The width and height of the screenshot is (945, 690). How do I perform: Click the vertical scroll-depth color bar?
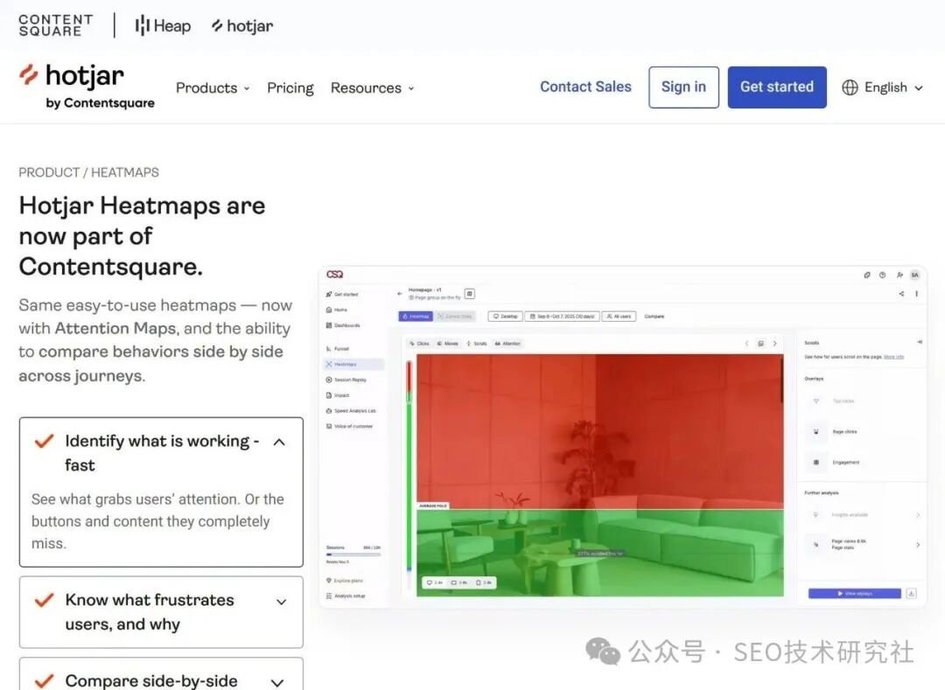409,463
